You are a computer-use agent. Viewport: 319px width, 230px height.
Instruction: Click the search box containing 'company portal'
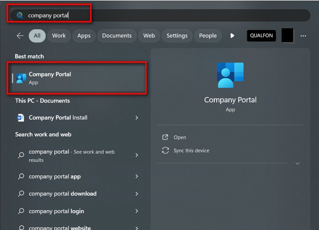161,15
